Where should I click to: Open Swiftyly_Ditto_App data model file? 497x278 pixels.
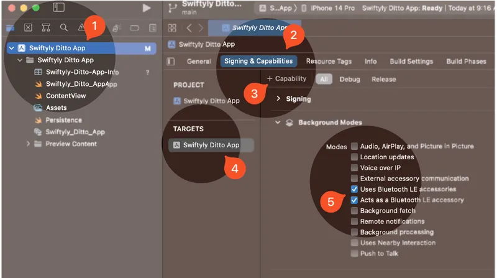70,132
